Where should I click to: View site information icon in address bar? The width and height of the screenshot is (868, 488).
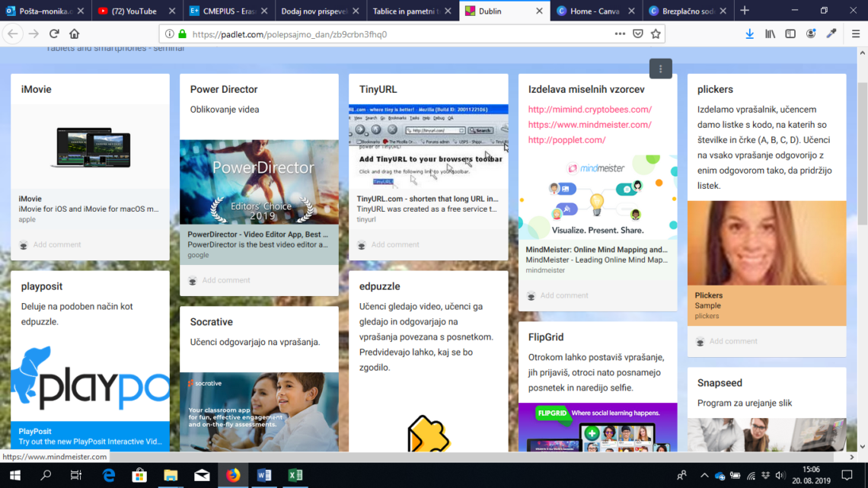(169, 33)
